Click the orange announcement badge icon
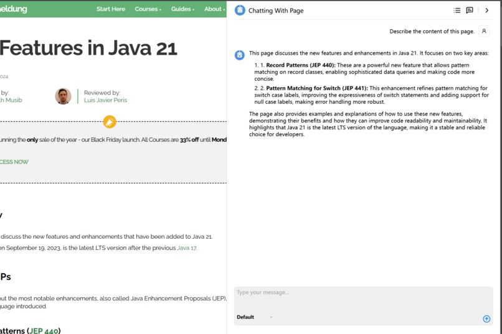This screenshot has width=502, height=334. click(x=110, y=122)
